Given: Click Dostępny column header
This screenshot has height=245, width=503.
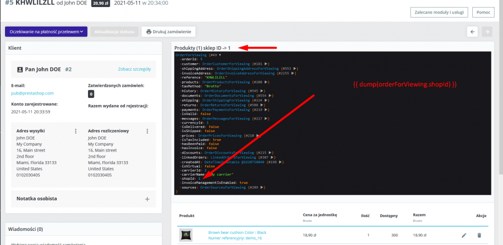Looking at the screenshot, I should click(389, 216).
